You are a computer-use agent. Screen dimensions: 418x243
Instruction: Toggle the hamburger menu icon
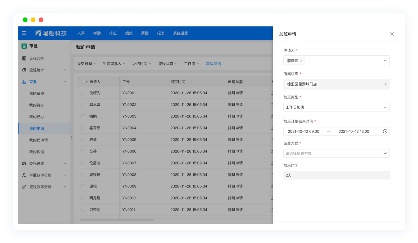24,33
